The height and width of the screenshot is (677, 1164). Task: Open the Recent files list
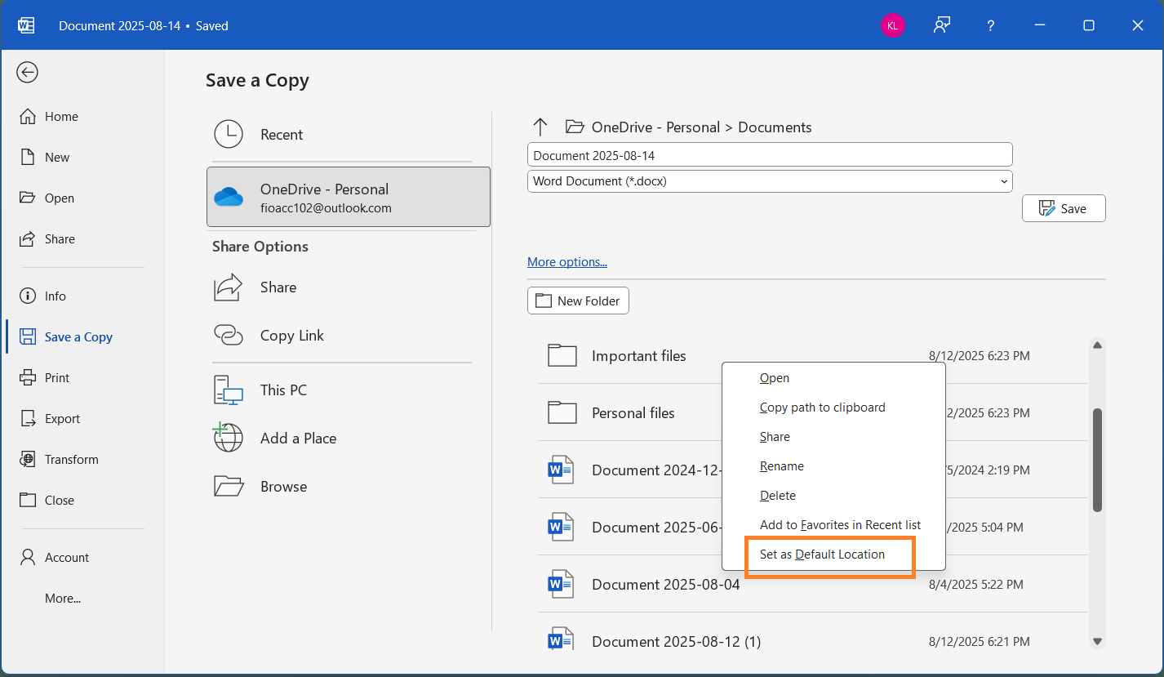tap(282, 135)
